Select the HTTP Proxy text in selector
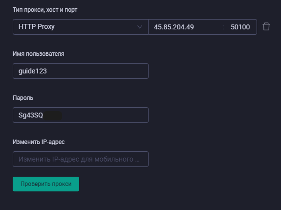This screenshot has height=210, width=281. pos(37,27)
